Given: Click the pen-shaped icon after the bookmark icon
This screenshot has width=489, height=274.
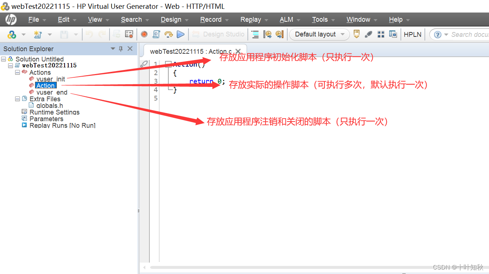Looking at the screenshot, I should (x=368, y=34).
